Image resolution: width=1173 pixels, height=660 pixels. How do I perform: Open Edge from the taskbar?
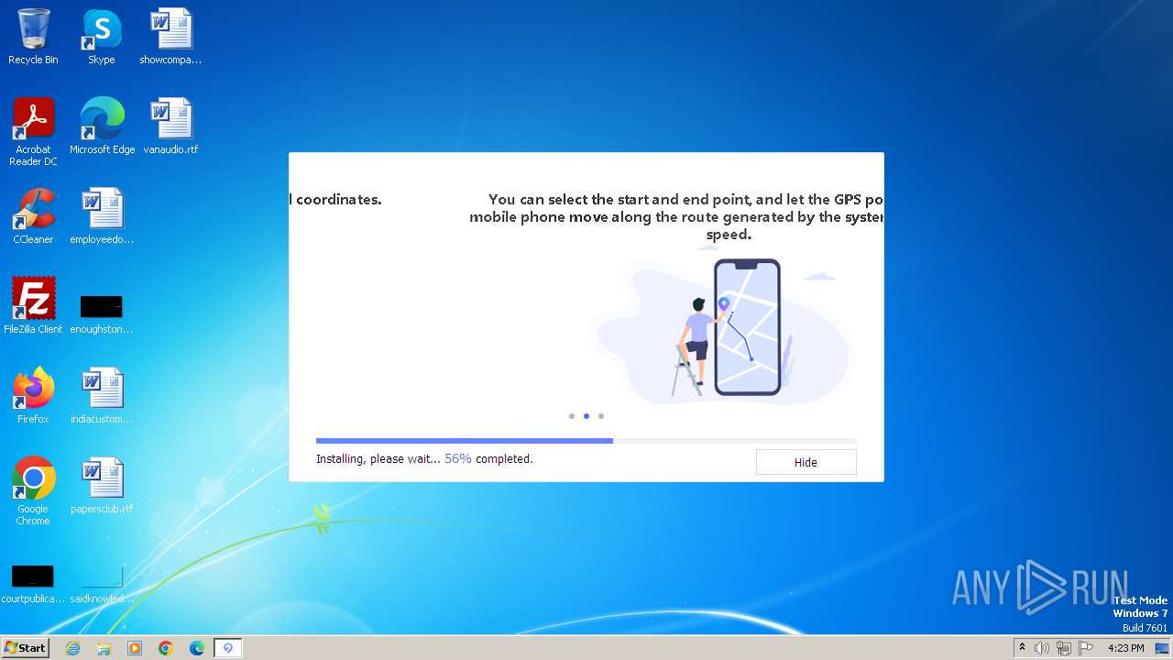(197, 648)
